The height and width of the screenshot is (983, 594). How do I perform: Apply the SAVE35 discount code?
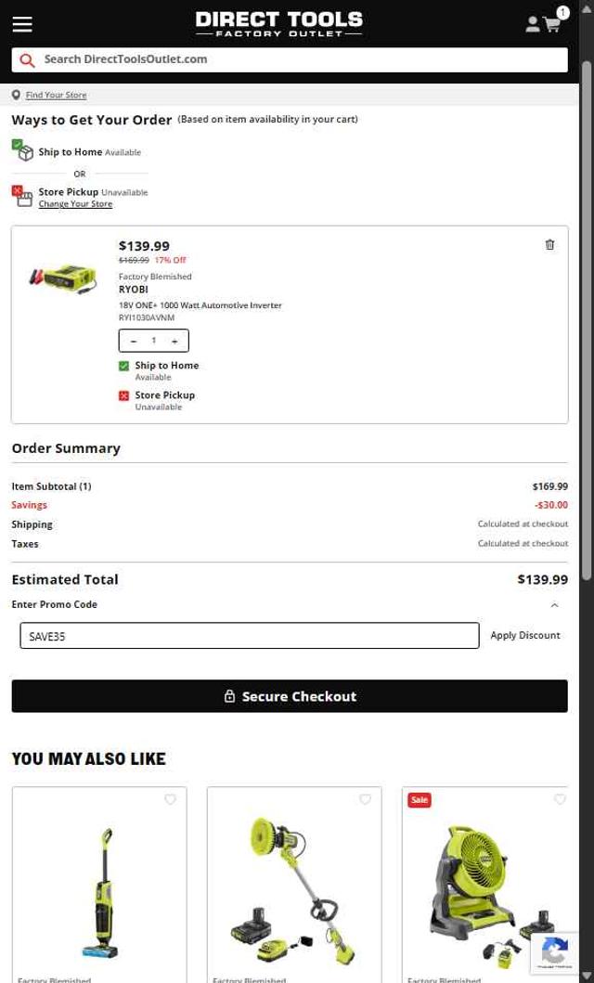525,636
